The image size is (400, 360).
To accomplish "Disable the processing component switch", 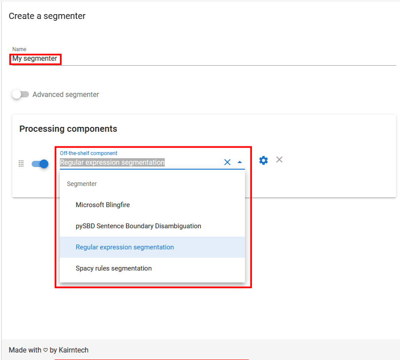I will pyautogui.click(x=40, y=164).
